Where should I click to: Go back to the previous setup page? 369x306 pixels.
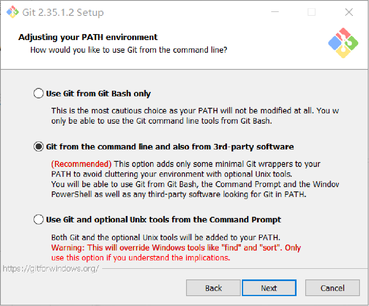(213, 288)
